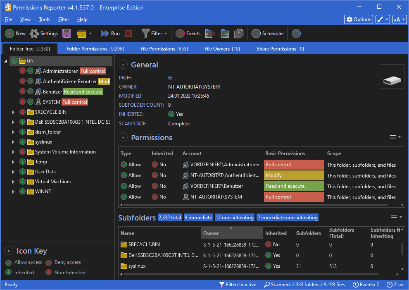Collapse the Icon Key panel
The image size is (409, 290).
click(x=9, y=251)
